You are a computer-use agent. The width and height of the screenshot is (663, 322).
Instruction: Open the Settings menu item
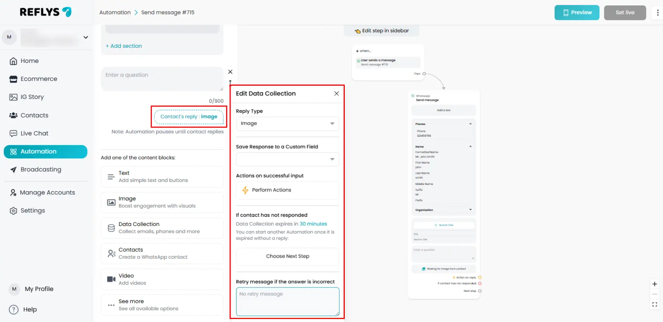coord(32,211)
